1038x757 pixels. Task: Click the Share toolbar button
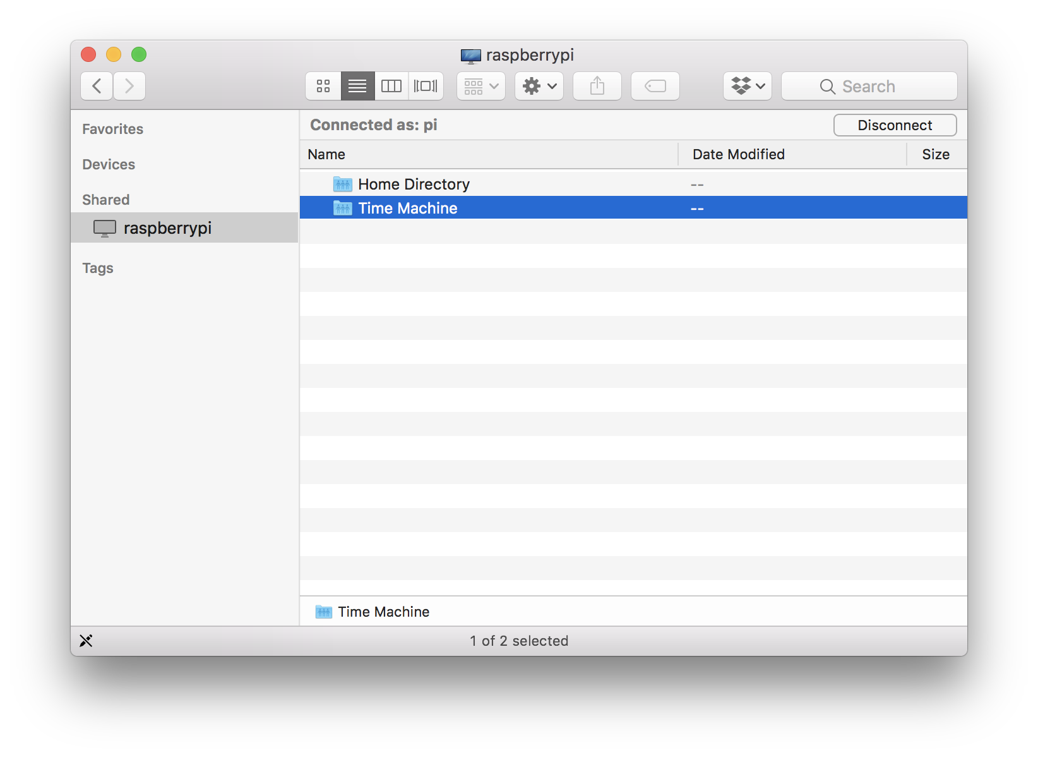pyautogui.click(x=597, y=86)
